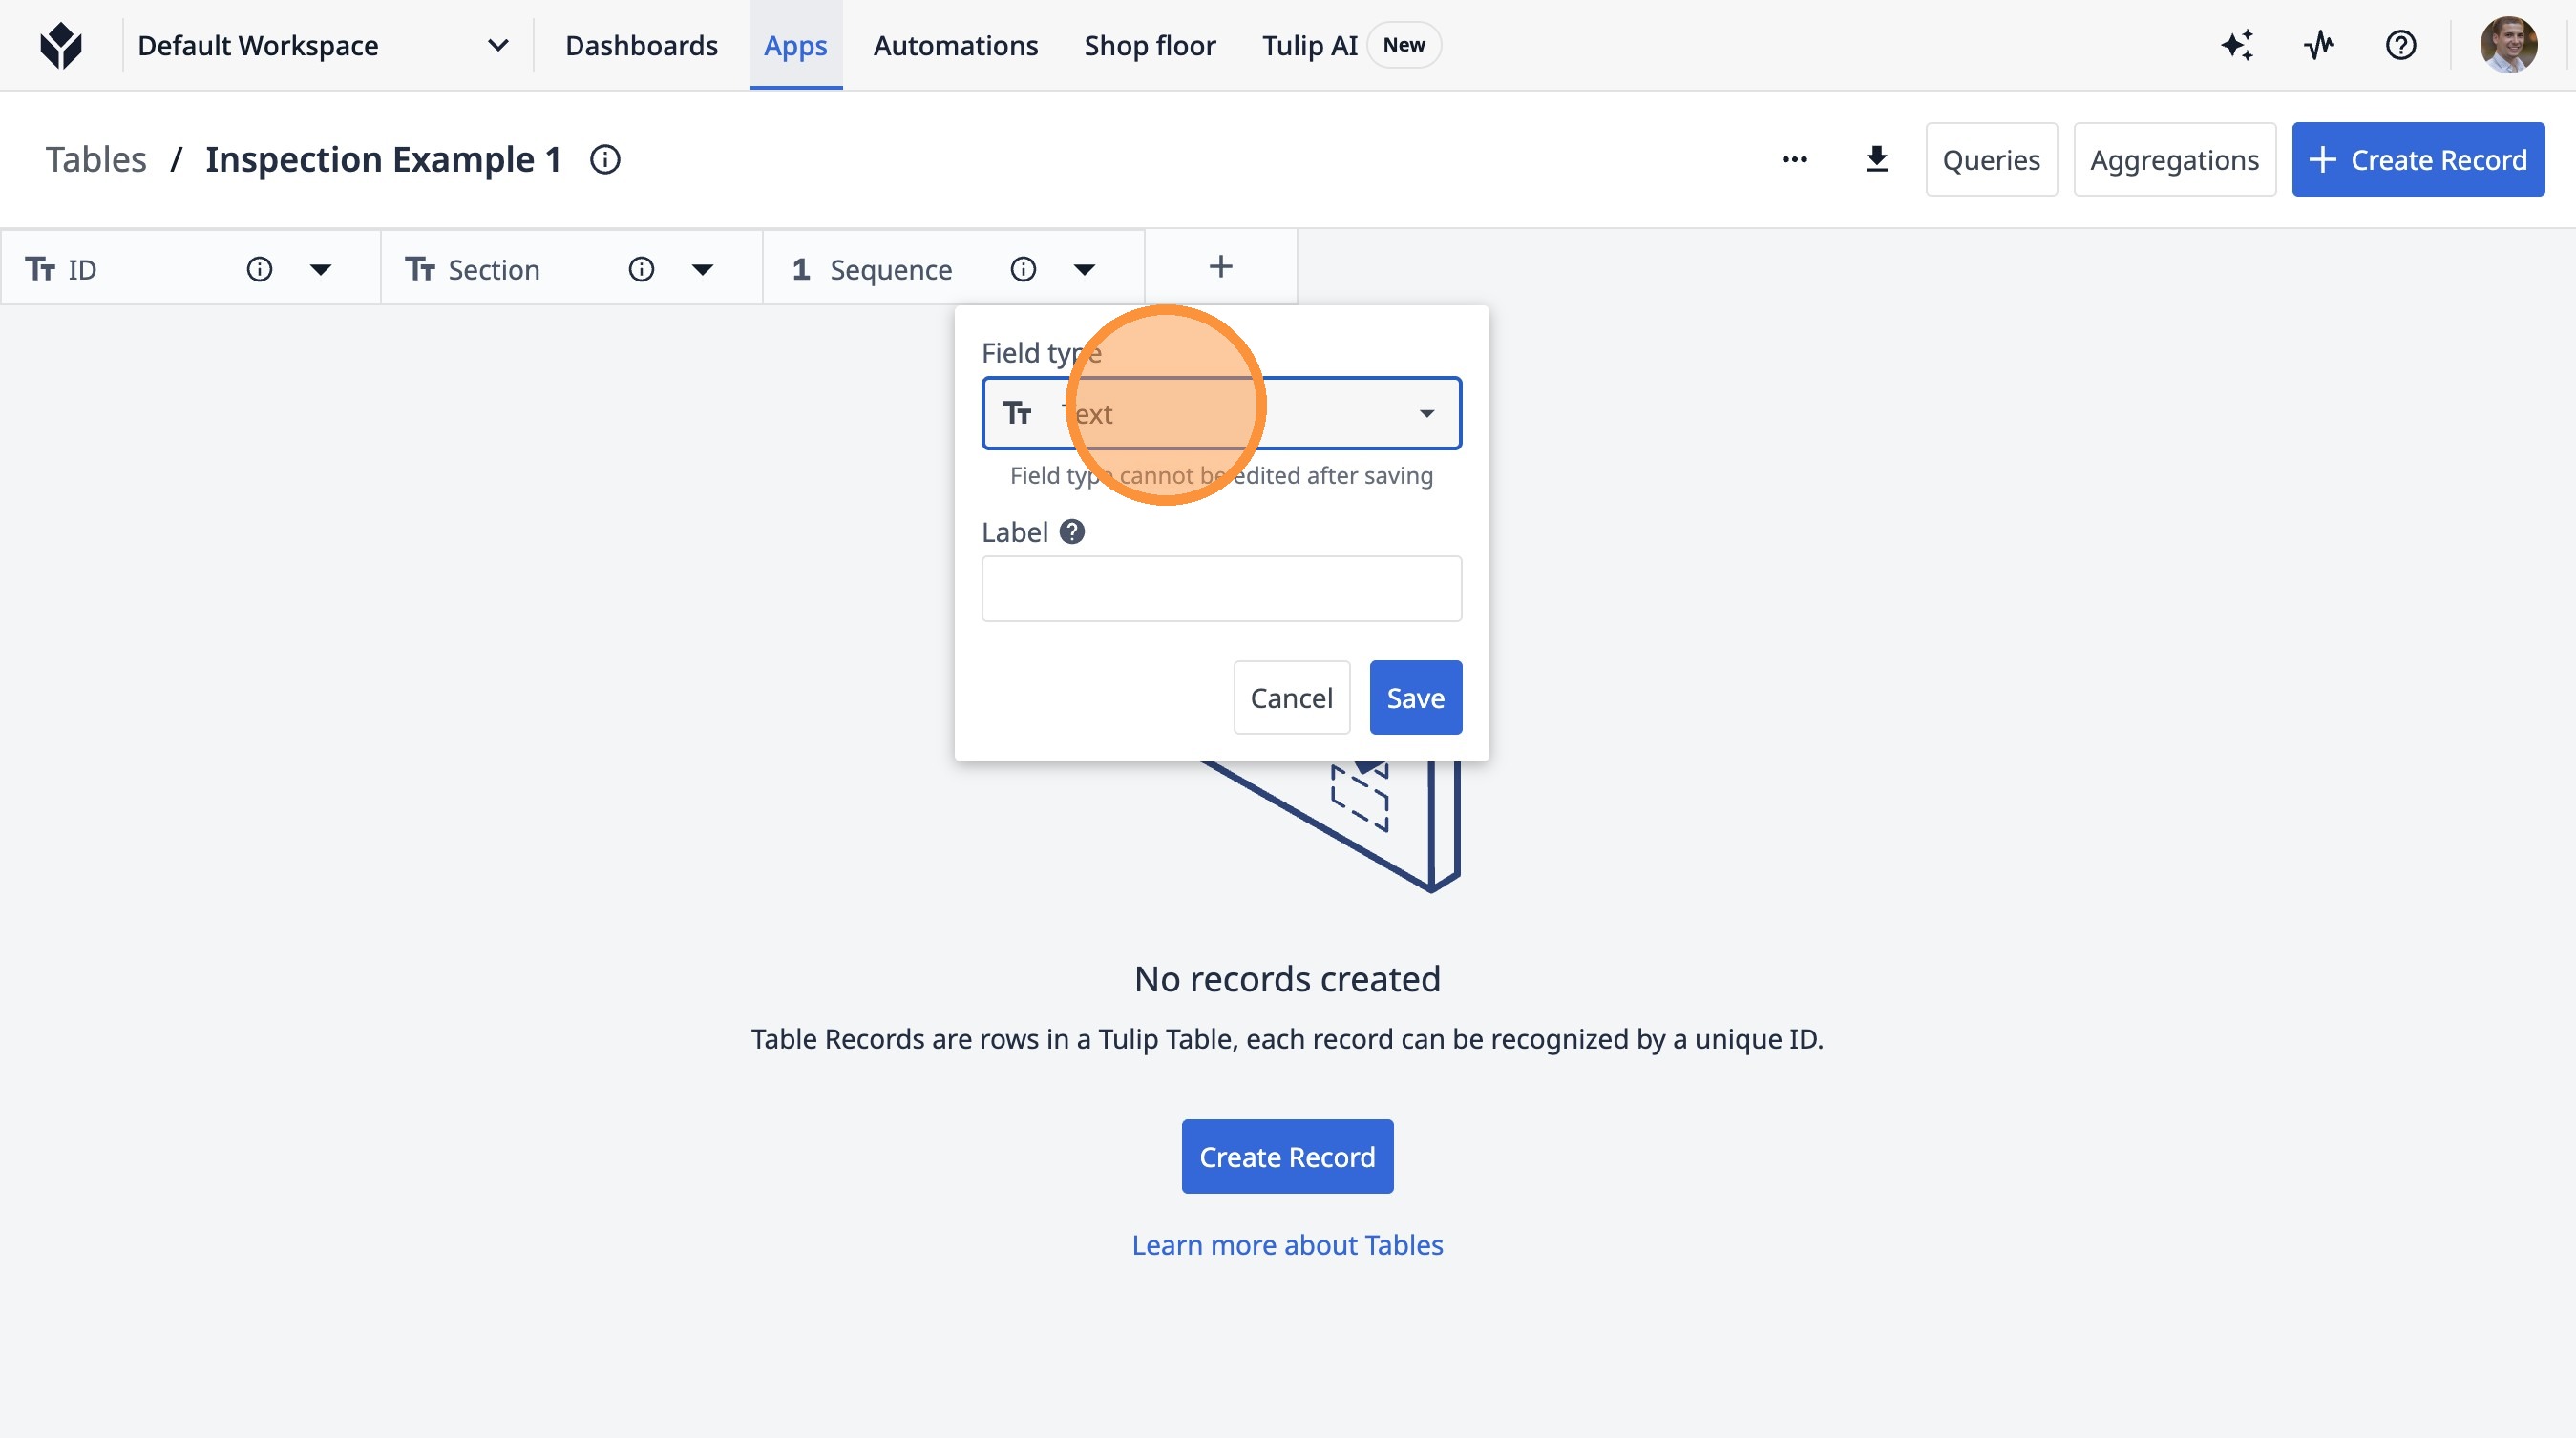
Task: Show info for Inspection Example 1 table
Action: click(x=605, y=160)
